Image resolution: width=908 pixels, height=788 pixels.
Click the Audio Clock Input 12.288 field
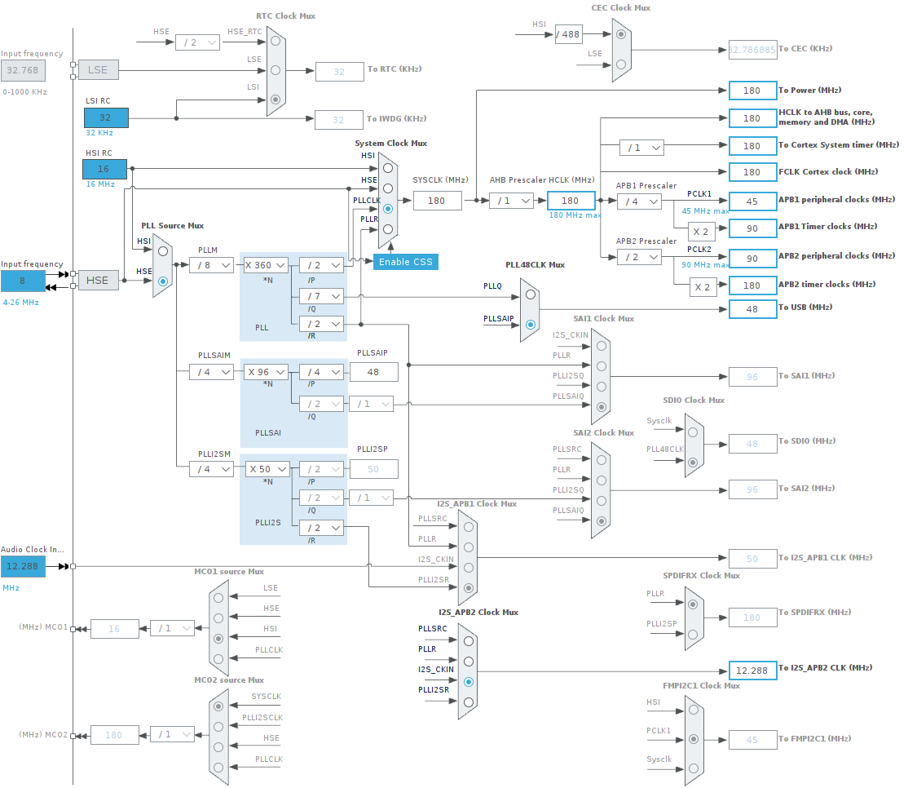tap(23, 566)
